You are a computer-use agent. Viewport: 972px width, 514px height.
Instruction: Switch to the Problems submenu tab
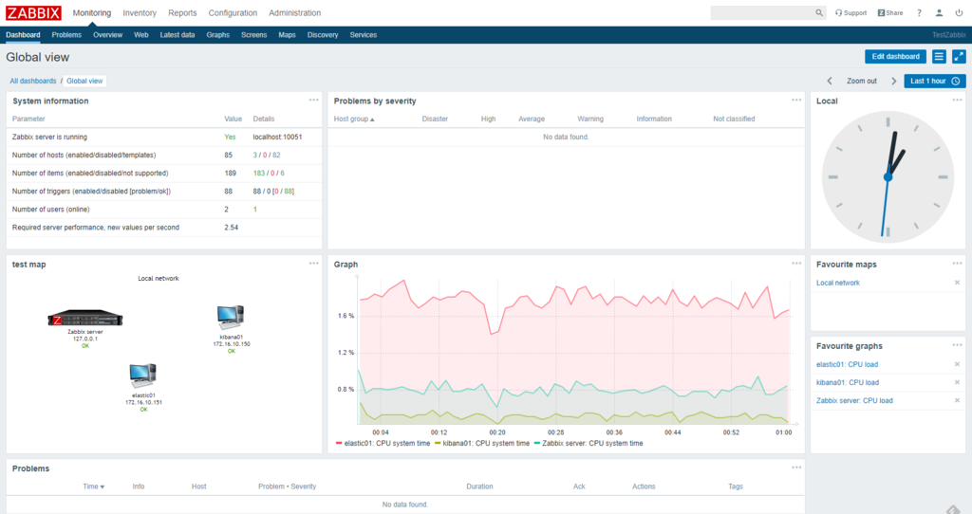tap(66, 35)
